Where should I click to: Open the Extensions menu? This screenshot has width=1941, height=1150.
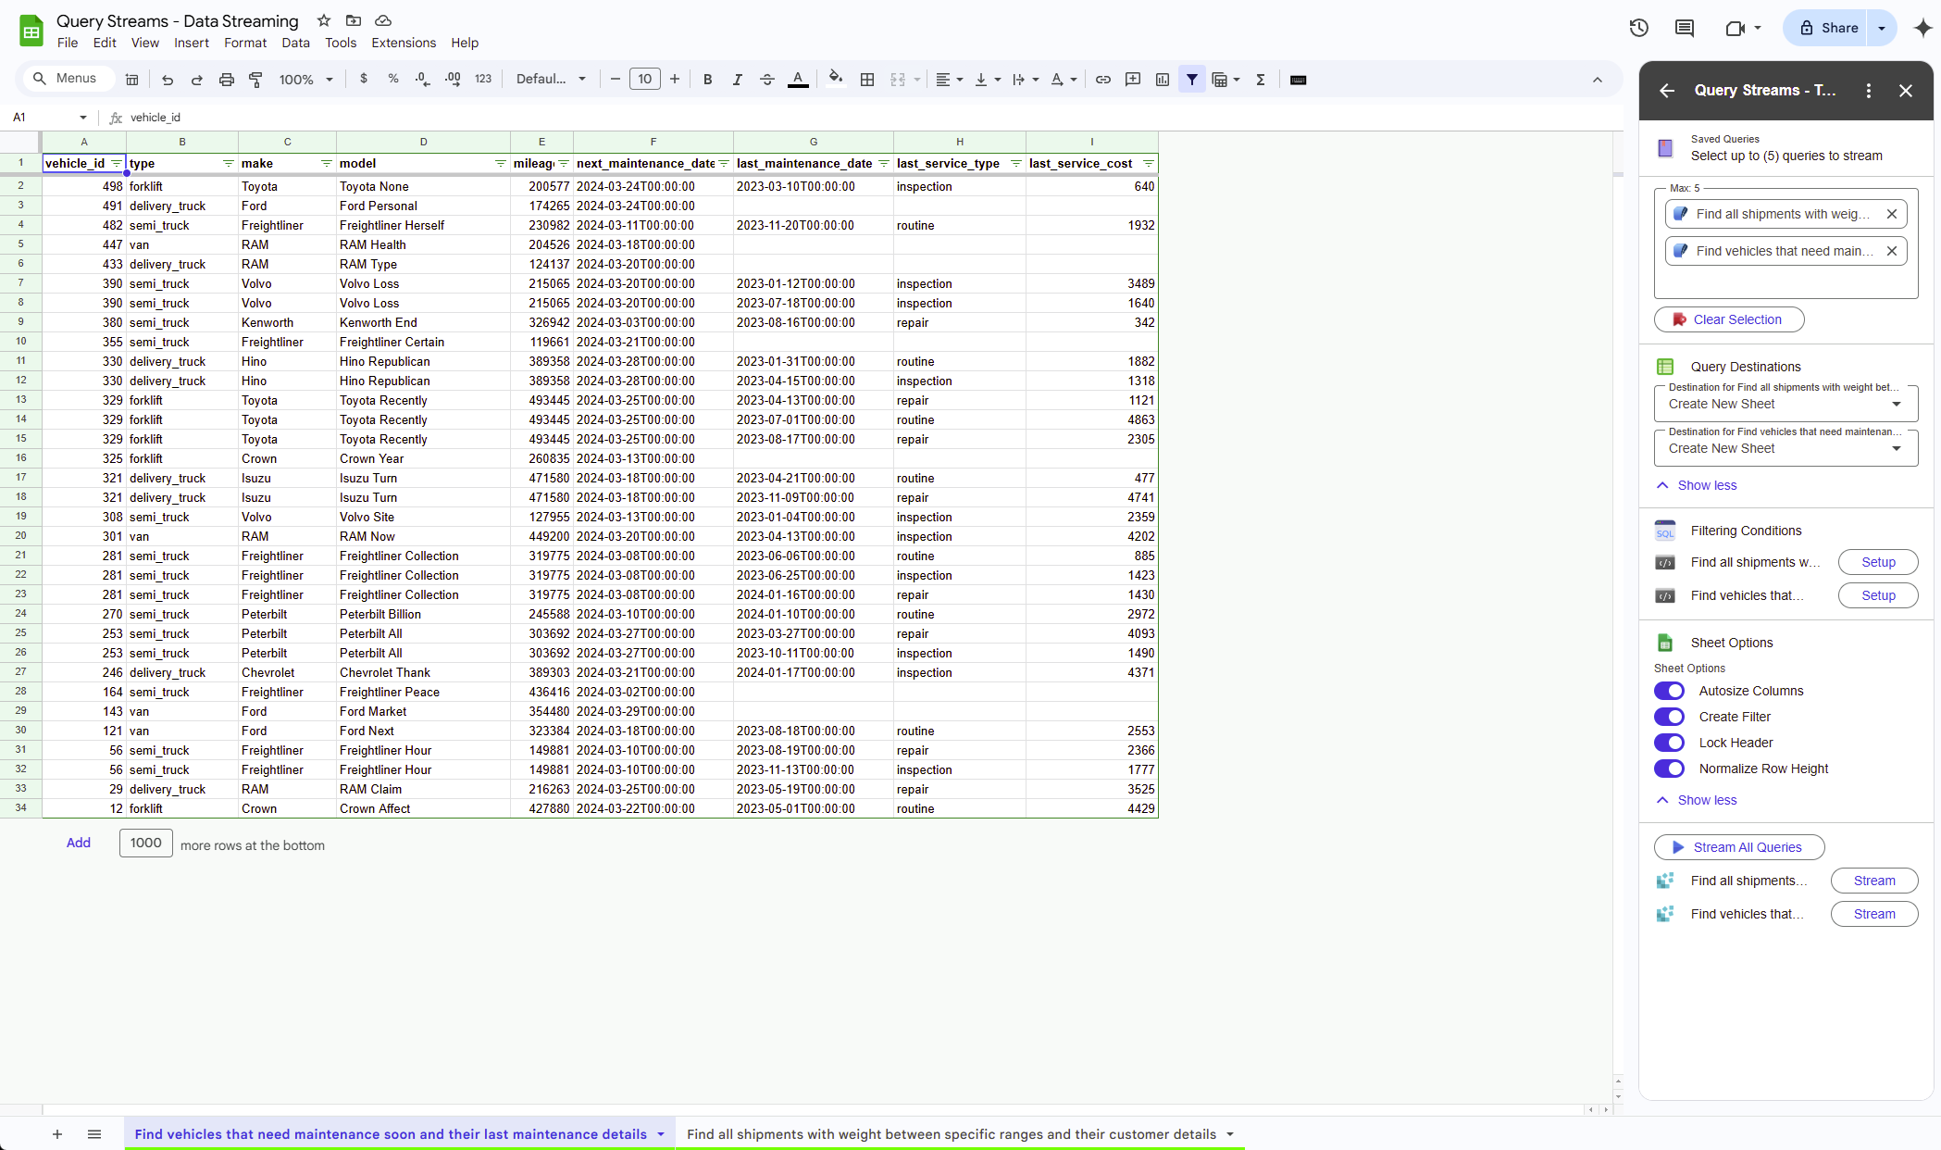[403, 43]
